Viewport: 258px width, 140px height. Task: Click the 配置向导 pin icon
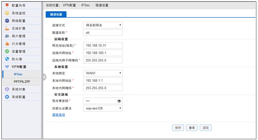(7, 5)
